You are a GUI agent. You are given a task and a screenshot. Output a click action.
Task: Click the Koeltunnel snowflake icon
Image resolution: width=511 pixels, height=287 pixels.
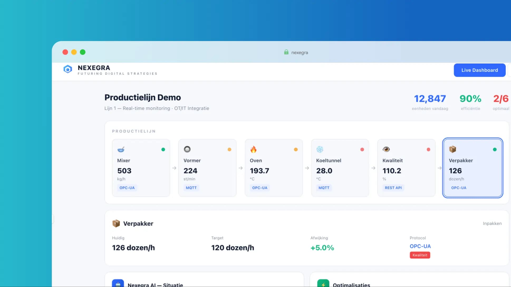(320, 149)
